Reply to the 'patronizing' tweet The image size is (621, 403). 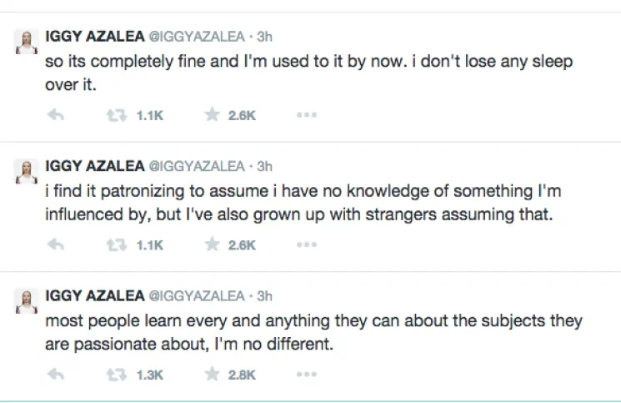point(57,245)
